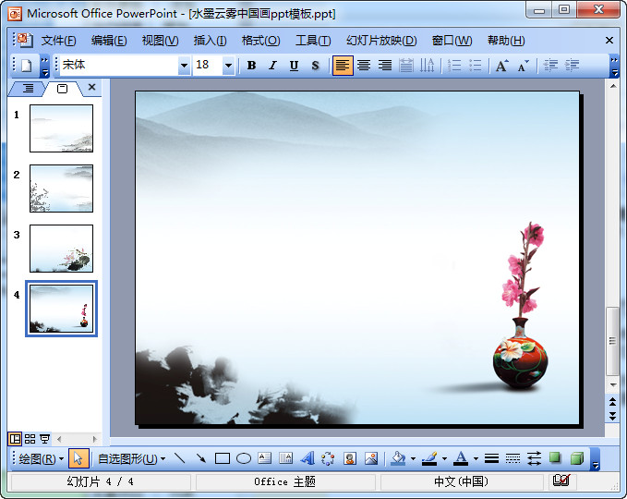Select the Rectangle tool
627x499 pixels.
tap(223, 458)
